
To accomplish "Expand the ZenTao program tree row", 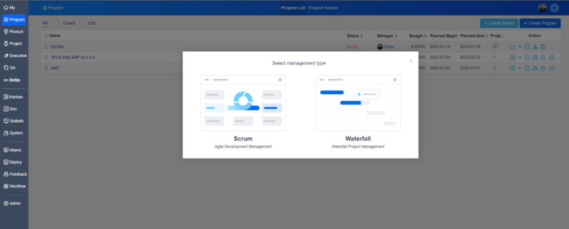I will pos(47,47).
